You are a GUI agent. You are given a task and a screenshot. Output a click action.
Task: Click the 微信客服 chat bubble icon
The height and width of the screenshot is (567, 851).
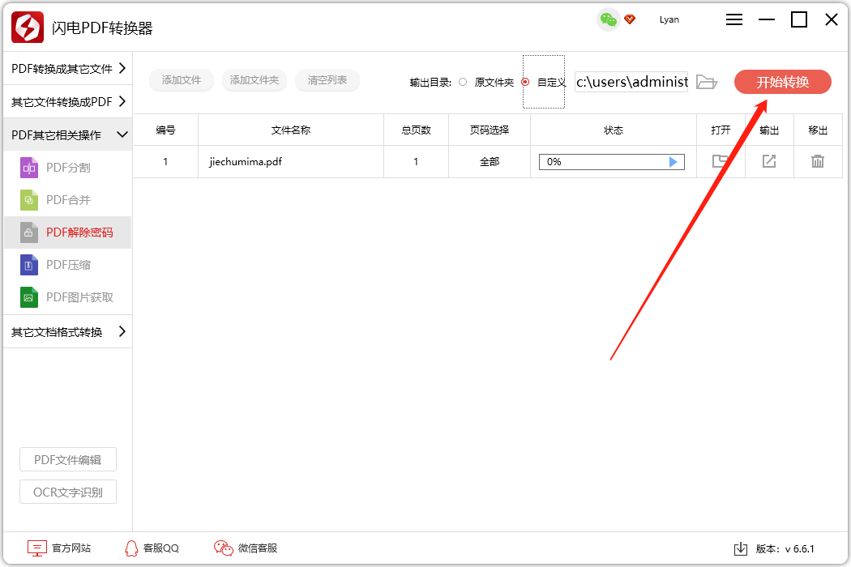pos(223,548)
